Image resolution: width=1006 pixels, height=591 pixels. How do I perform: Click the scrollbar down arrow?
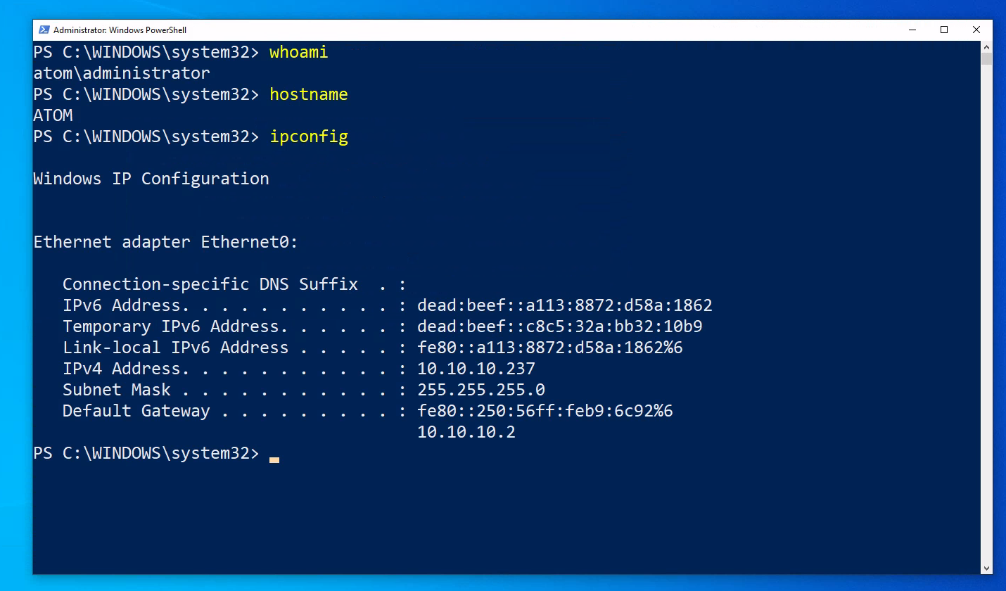click(x=986, y=568)
